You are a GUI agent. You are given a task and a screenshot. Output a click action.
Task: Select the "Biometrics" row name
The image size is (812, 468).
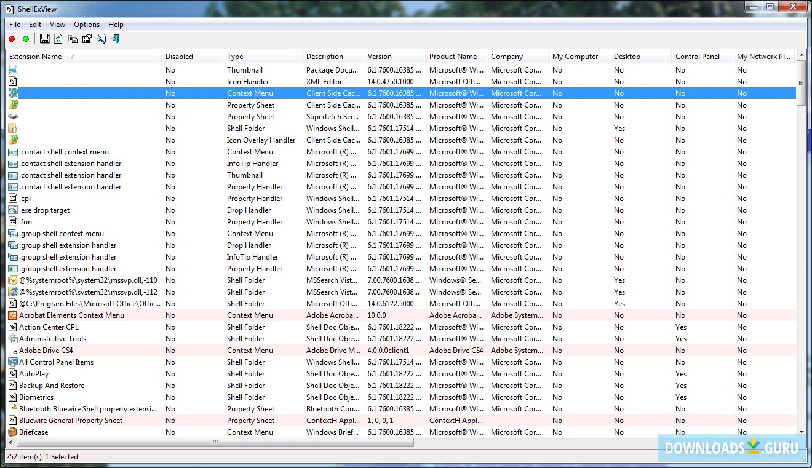pyautogui.click(x=36, y=397)
